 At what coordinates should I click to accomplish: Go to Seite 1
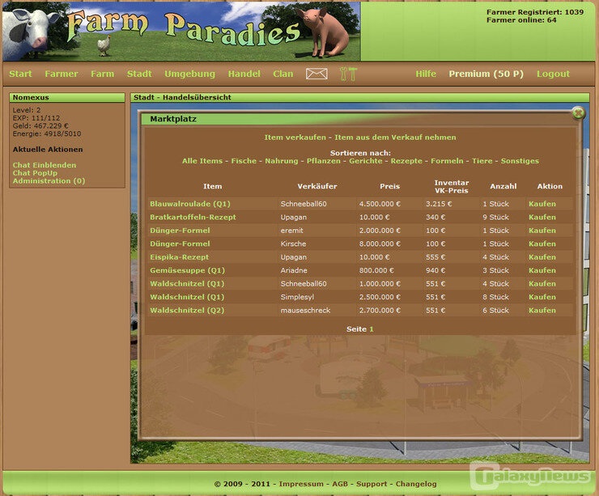coord(372,329)
